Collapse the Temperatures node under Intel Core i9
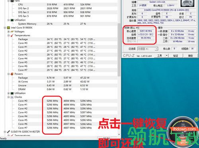The width and height of the screenshot is (199, 148). (9, 36)
